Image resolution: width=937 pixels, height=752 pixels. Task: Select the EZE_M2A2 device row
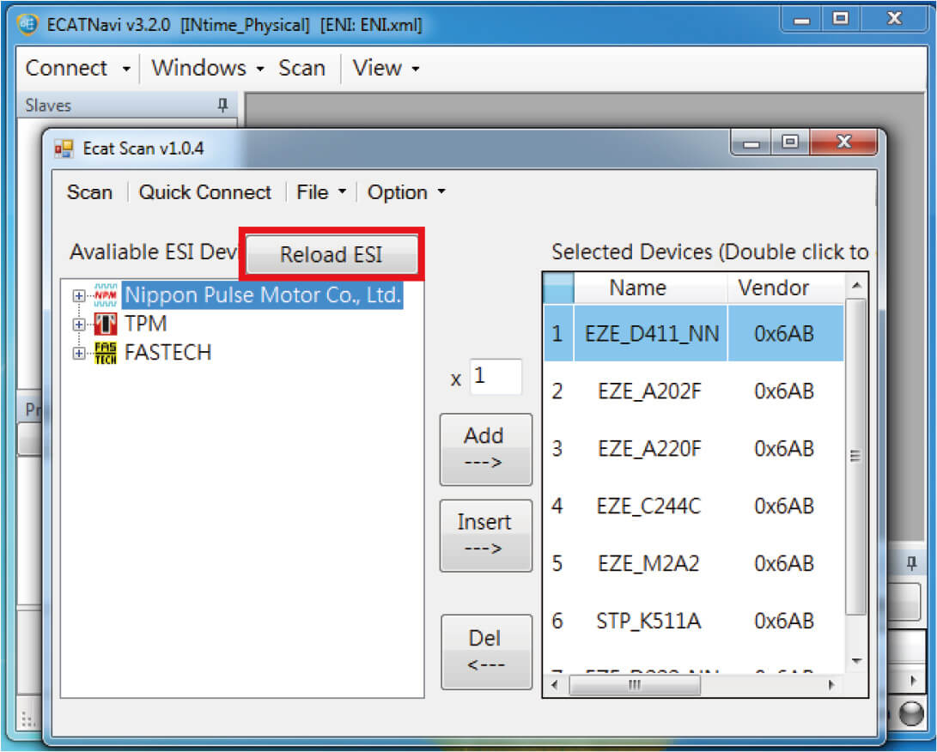pos(694,563)
